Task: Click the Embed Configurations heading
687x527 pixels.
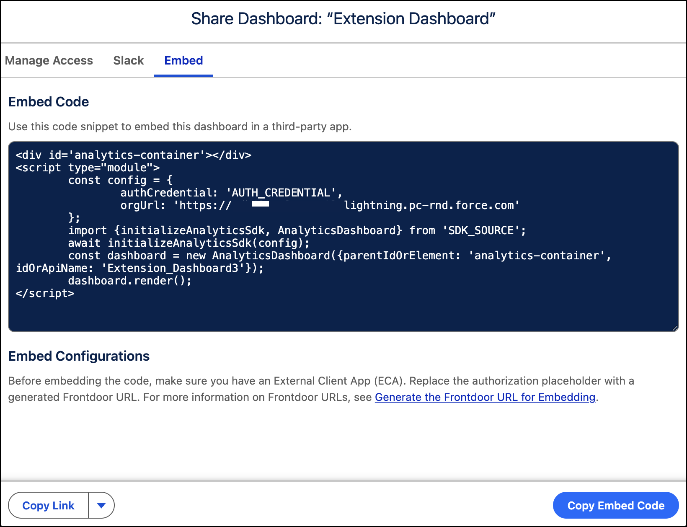Action: pos(79,356)
